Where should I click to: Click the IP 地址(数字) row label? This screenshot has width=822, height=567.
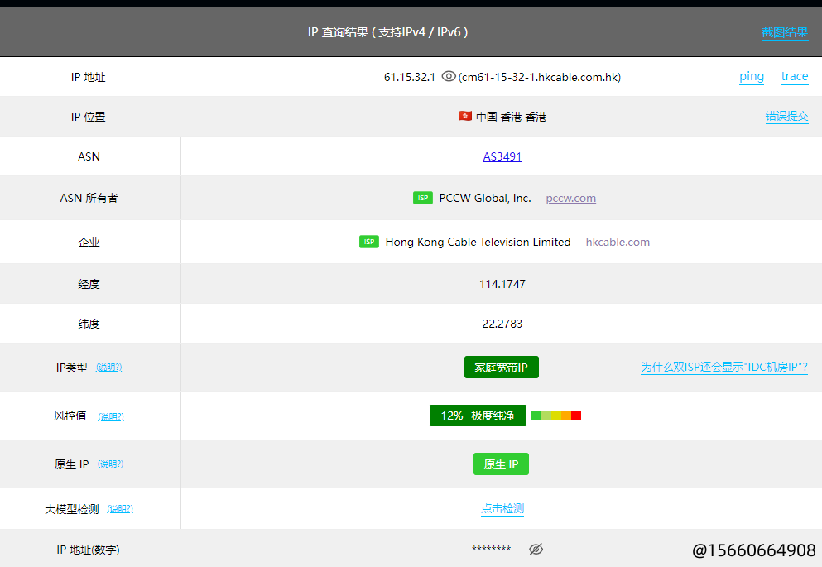88,550
